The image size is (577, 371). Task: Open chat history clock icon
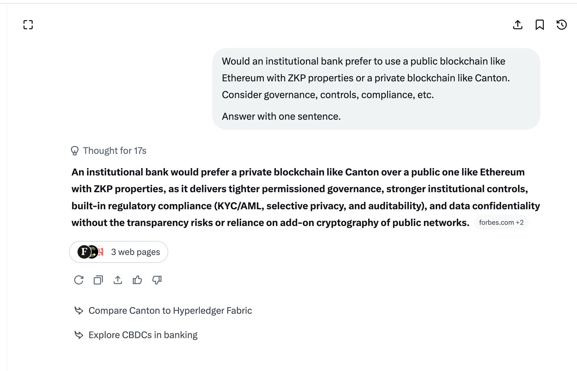[561, 25]
